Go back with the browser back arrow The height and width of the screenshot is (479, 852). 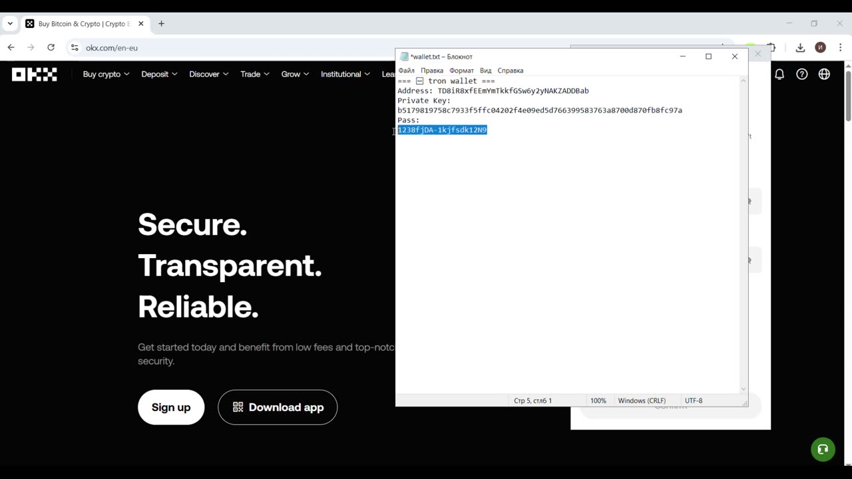coord(11,47)
